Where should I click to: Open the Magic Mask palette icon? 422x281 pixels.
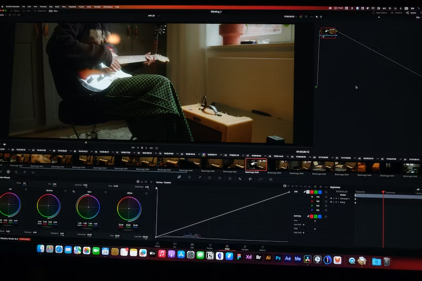[230, 178]
